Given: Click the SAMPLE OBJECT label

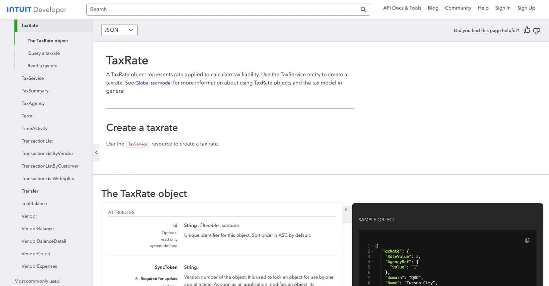Looking at the screenshot, I should (x=377, y=220).
